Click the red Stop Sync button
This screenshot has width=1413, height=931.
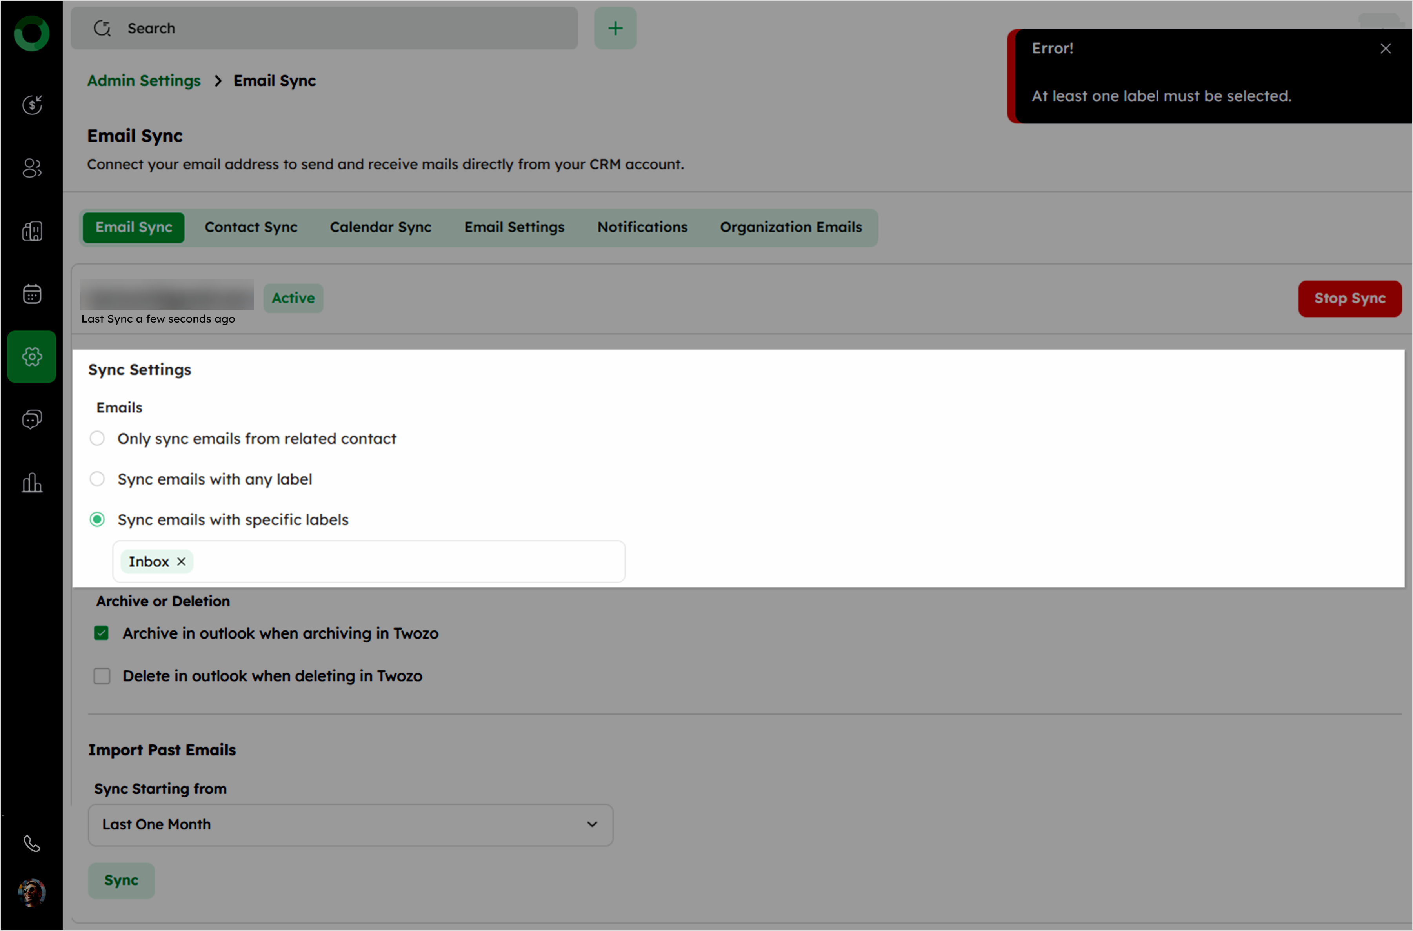click(1349, 298)
